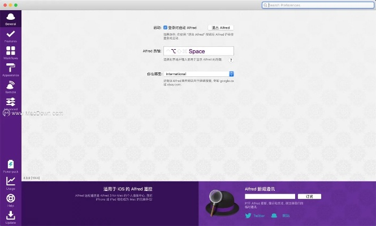Open the Twitter link
The width and height of the screenshot is (376, 226).
point(255,215)
